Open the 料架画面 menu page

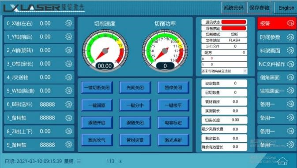277,51
